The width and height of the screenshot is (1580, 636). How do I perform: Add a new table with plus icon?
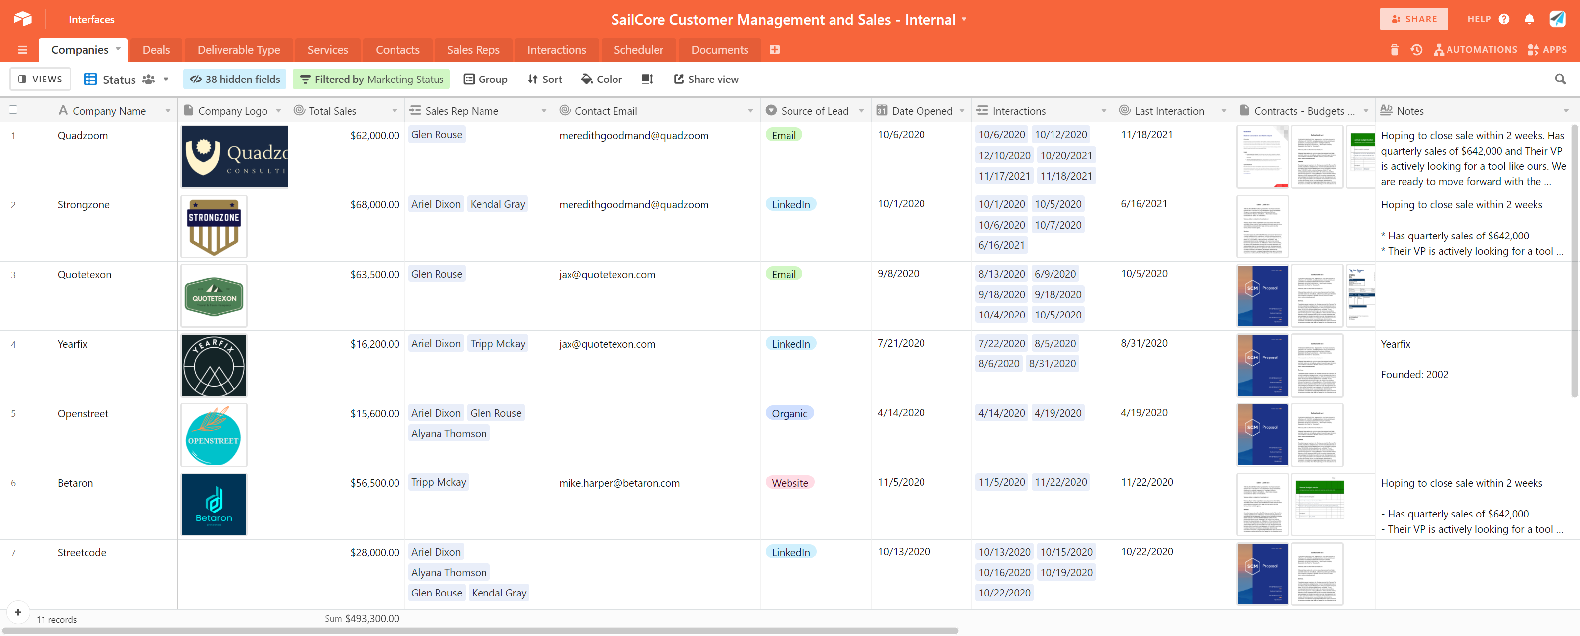775,50
